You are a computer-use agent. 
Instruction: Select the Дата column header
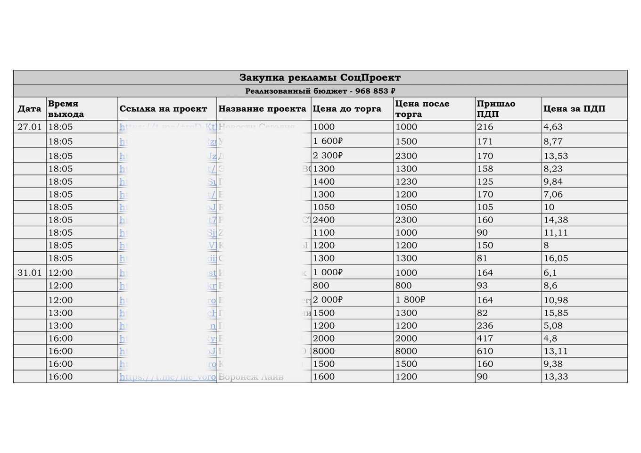(x=30, y=109)
